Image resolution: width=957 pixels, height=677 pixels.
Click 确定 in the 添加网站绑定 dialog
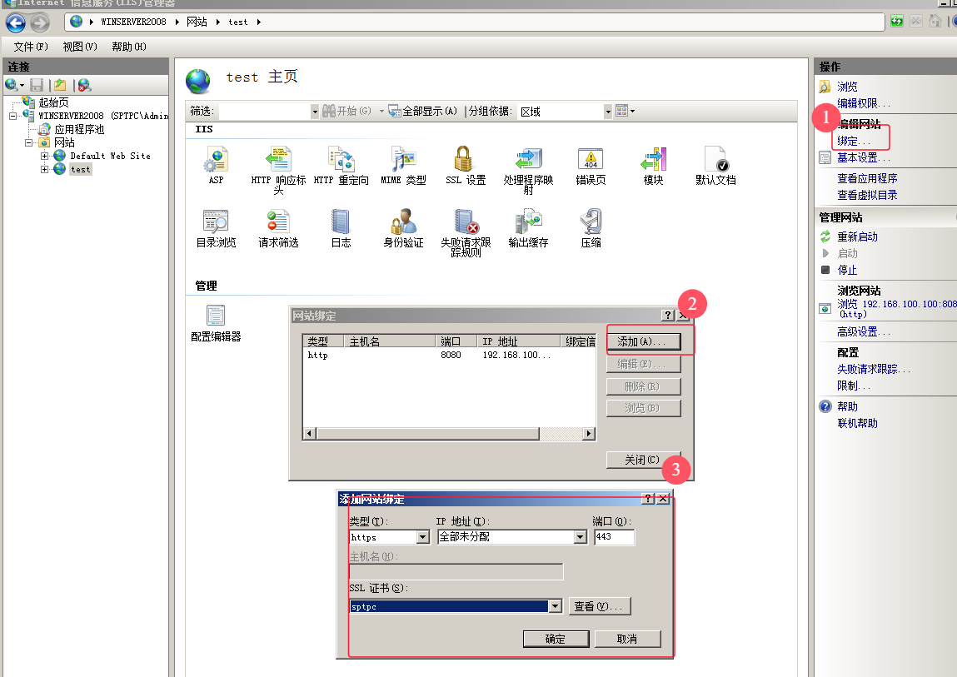tap(556, 638)
